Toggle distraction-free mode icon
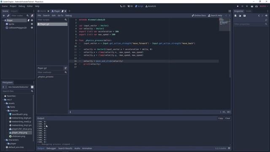 pos(229,11)
